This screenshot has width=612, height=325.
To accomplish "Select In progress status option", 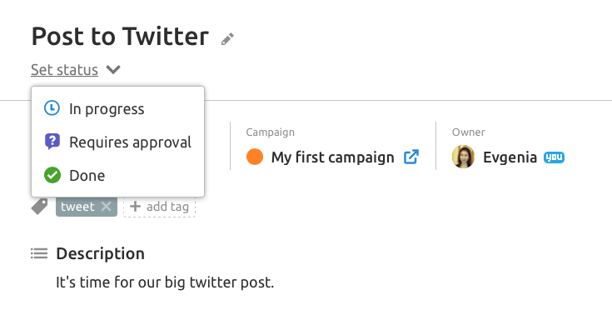I will click(x=118, y=108).
